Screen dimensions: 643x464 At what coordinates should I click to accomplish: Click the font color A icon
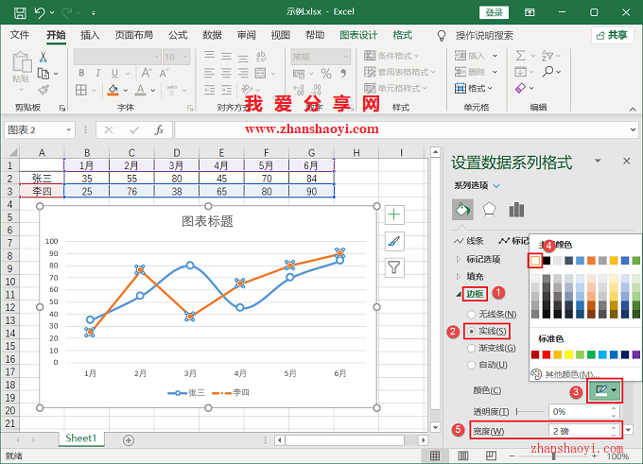pos(141,90)
